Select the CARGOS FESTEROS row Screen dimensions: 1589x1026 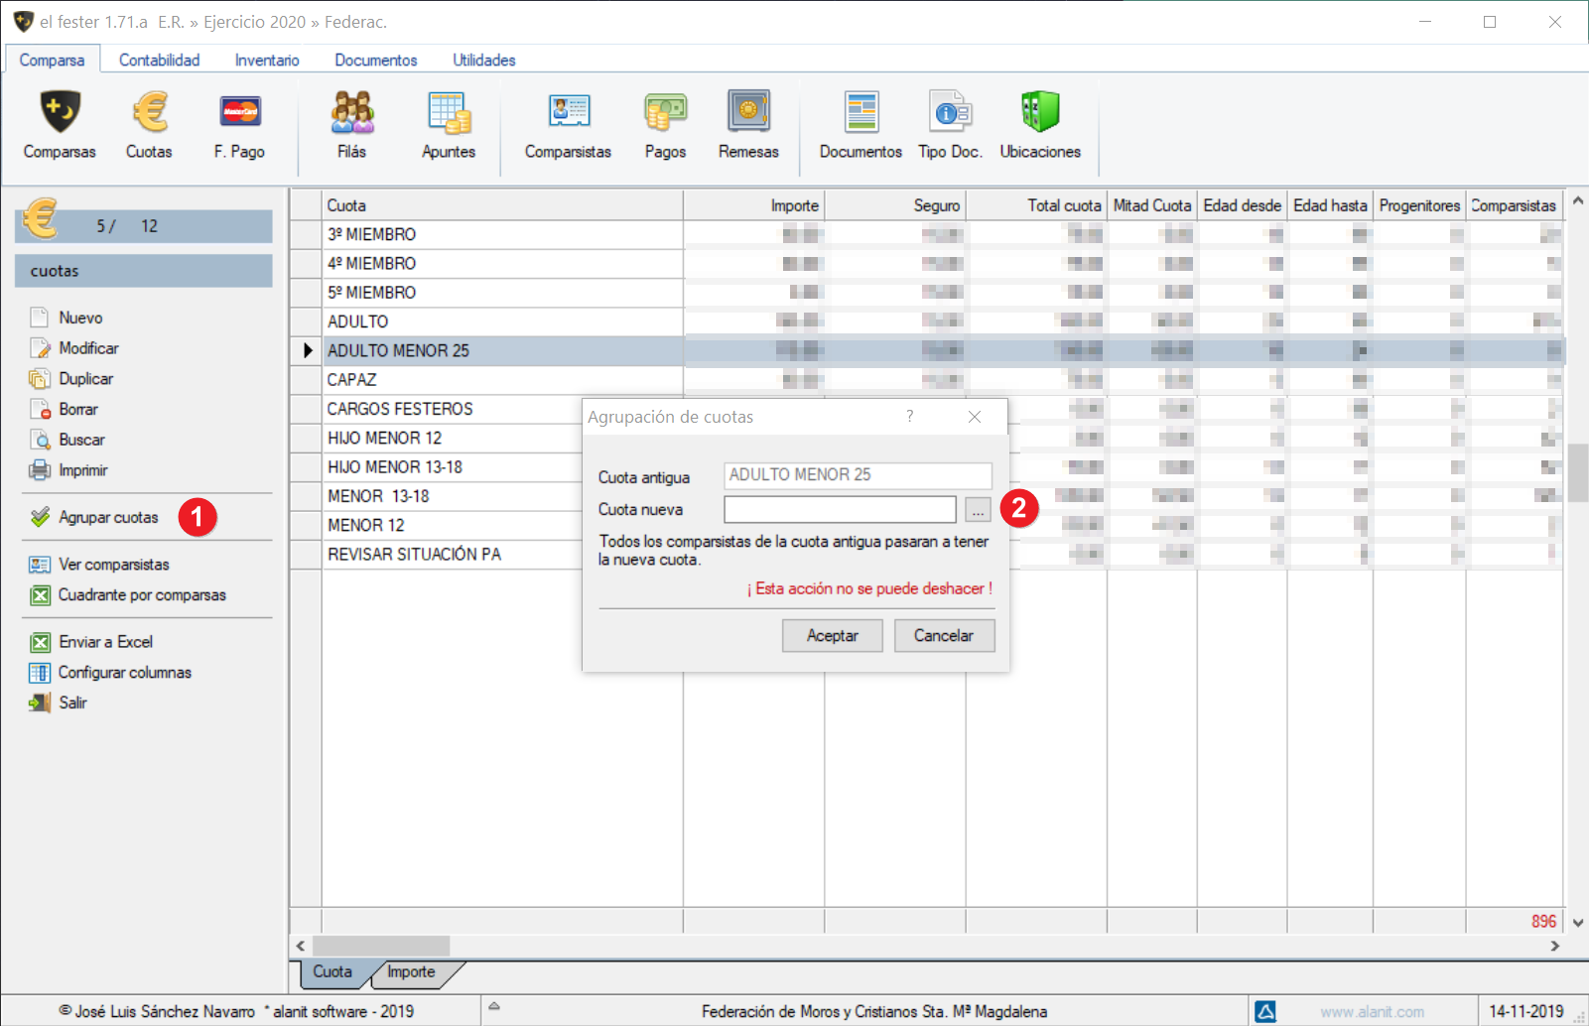coord(400,409)
